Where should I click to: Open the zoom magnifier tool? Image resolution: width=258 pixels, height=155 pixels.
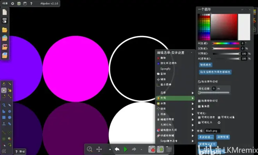click(x=90, y=149)
